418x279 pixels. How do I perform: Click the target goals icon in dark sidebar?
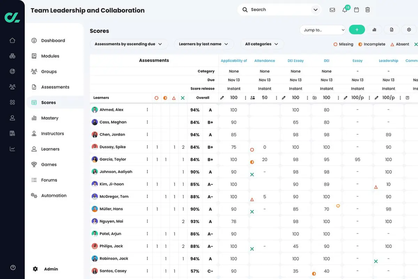[x=12, y=71]
